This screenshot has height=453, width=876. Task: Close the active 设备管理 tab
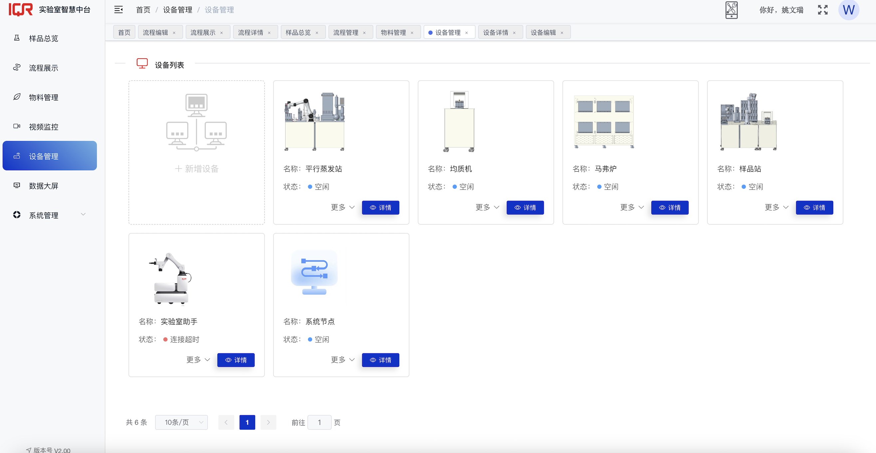(467, 33)
